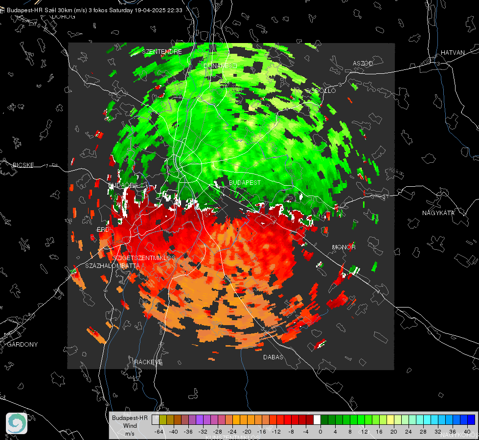Viewport: 479px width, 440px height.
Task: Click the RÁCKEVE label
Action: (148, 362)
